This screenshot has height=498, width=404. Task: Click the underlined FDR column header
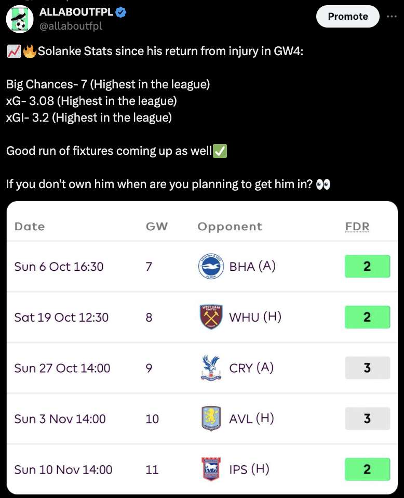(357, 227)
